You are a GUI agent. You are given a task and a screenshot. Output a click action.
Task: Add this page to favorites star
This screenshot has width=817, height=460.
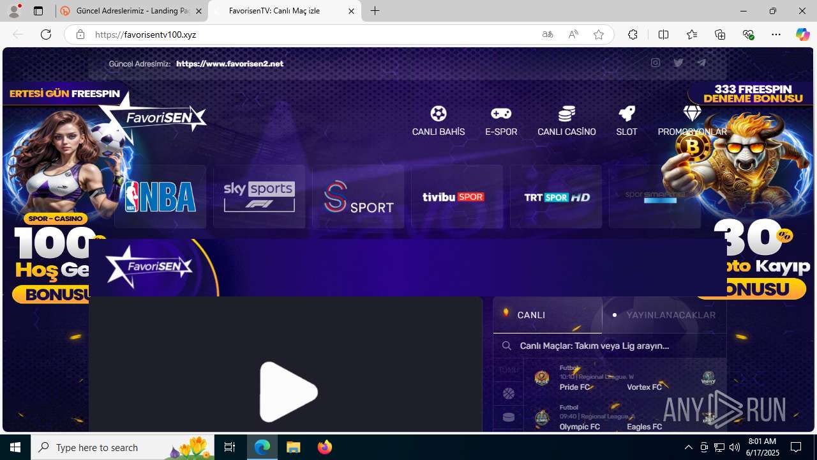click(599, 34)
